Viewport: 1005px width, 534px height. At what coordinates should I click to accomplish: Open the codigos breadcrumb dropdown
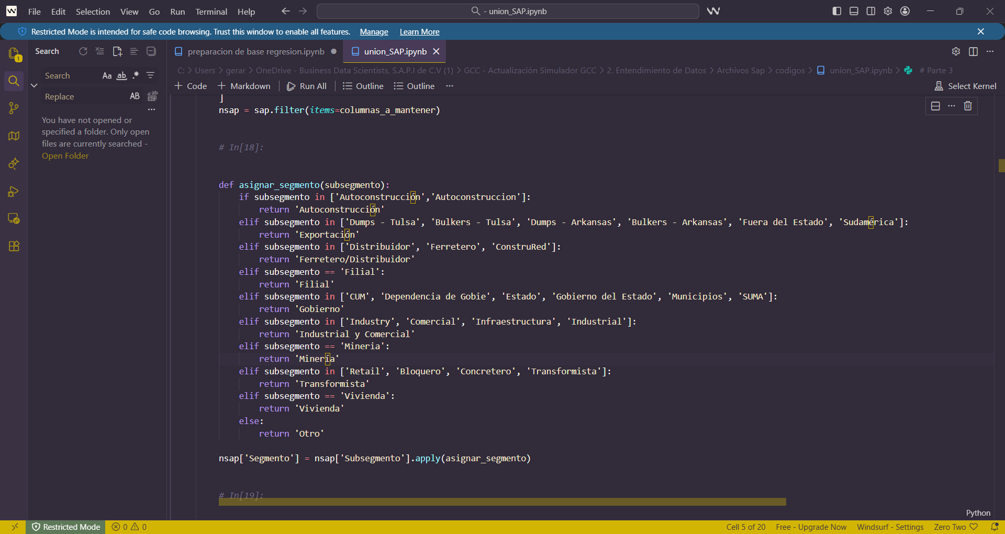click(x=790, y=70)
